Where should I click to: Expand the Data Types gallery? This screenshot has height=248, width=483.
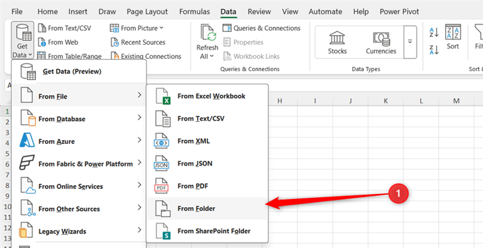click(410, 42)
